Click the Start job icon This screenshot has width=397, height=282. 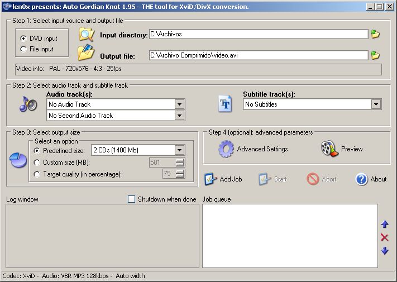pyautogui.click(x=265, y=179)
